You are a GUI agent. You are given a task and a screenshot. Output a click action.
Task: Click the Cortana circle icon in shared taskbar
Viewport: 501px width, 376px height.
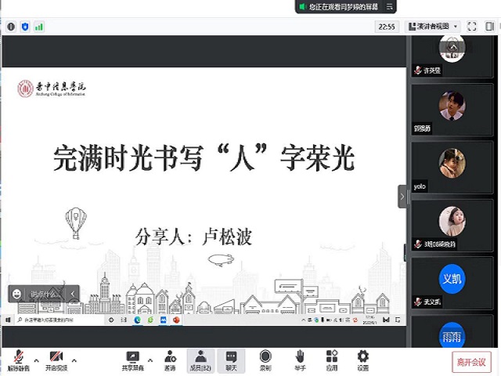111,320
